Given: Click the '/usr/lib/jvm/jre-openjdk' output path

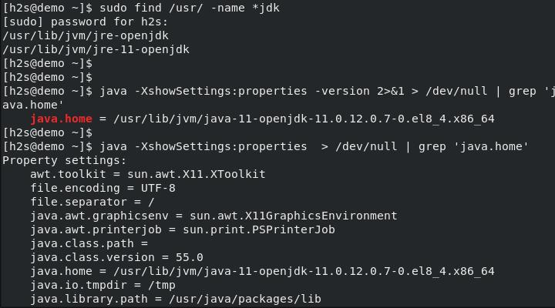Looking at the screenshot, I should [x=86, y=35].
